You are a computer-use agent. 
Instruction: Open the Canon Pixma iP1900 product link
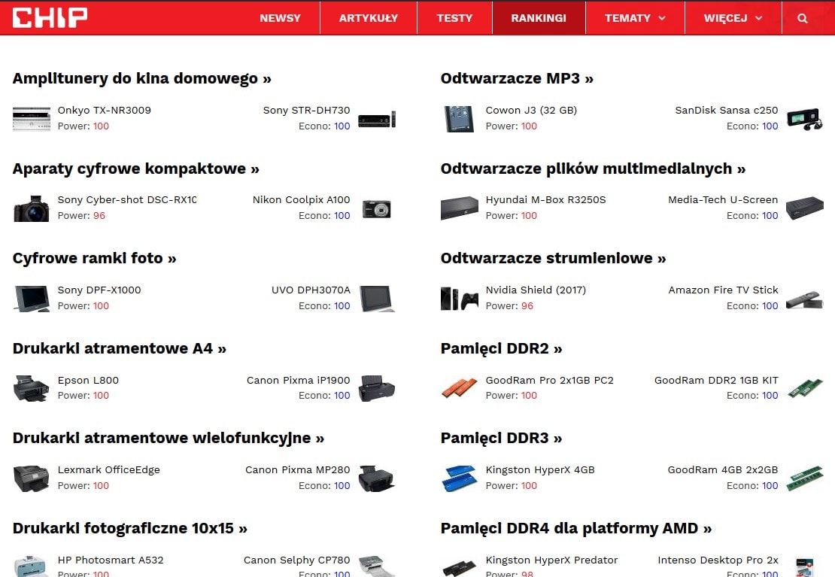point(298,381)
